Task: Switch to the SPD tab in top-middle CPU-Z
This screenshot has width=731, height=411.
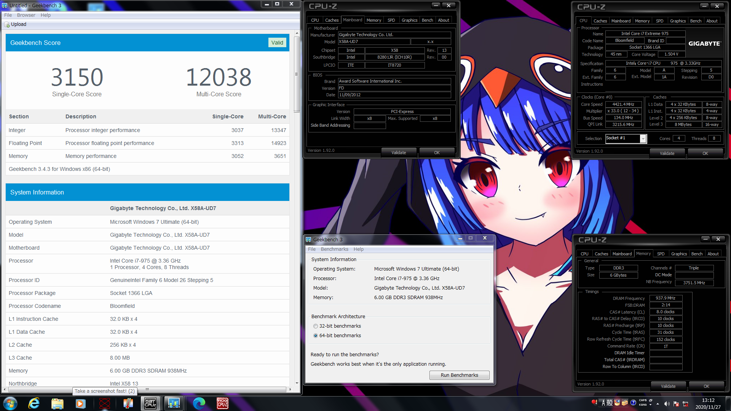Action: [391, 20]
